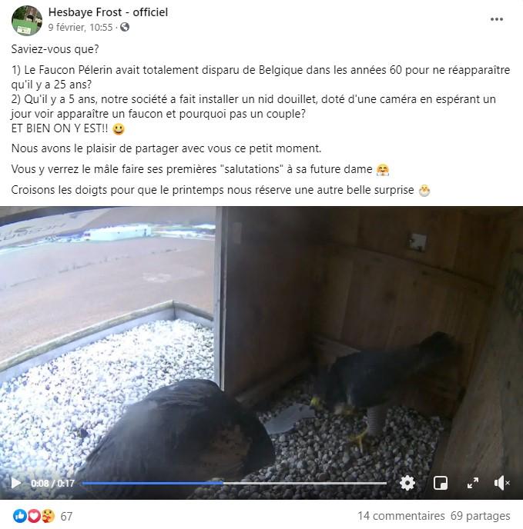The image size is (523, 529).
Task: Open the three-dot post options menu
Action: (x=496, y=19)
